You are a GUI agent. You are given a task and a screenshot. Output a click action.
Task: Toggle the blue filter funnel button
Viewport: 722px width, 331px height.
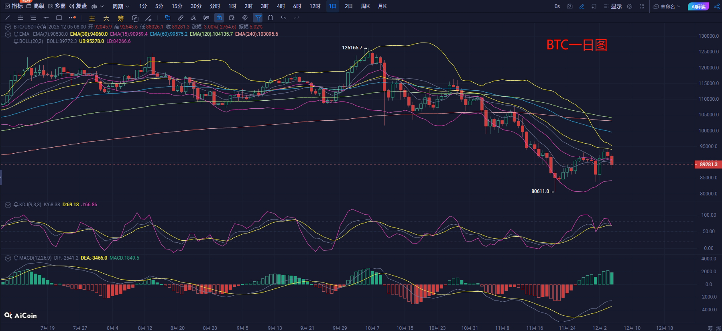[x=258, y=18]
